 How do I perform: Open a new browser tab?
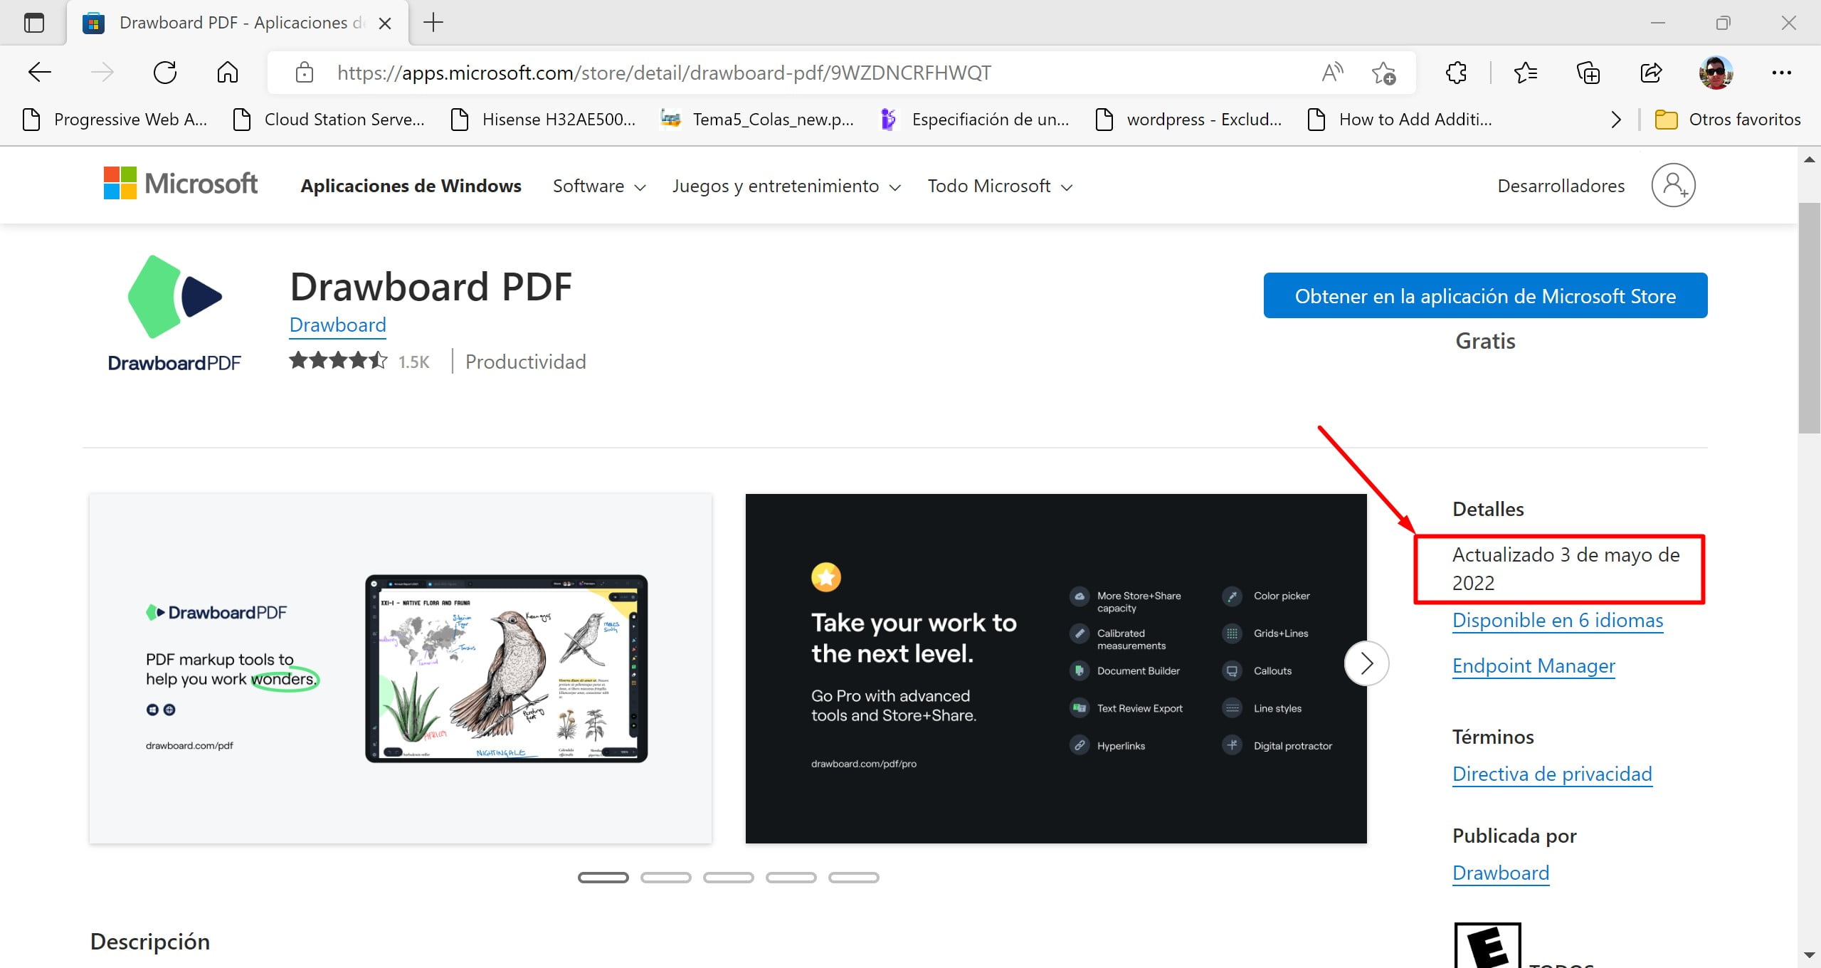pos(433,23)
